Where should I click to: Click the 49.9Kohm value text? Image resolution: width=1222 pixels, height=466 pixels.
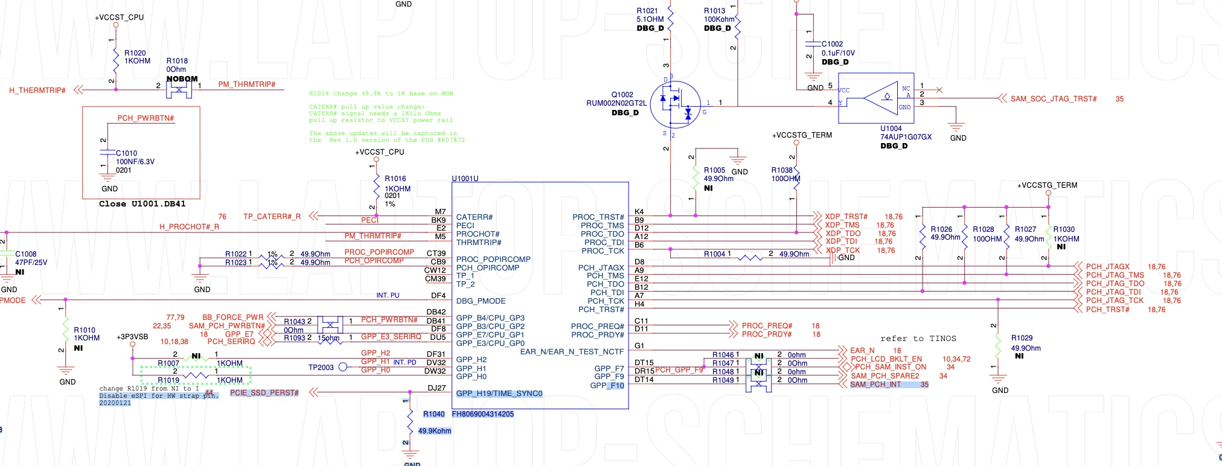pos(435,431)
